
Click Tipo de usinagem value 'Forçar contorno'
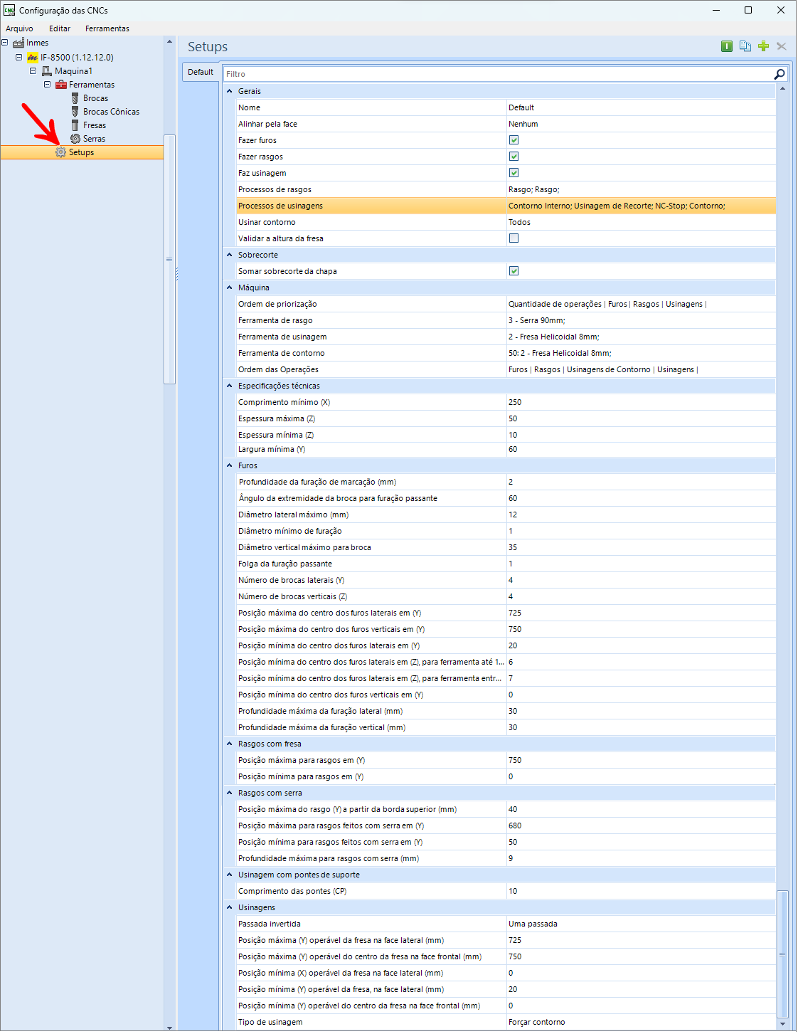point(537,1022)
